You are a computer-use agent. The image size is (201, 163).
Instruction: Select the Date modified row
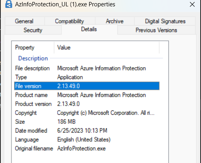click(x=87, y=131)
